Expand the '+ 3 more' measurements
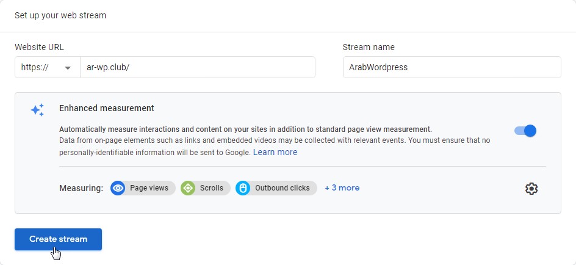 point(342,188)
